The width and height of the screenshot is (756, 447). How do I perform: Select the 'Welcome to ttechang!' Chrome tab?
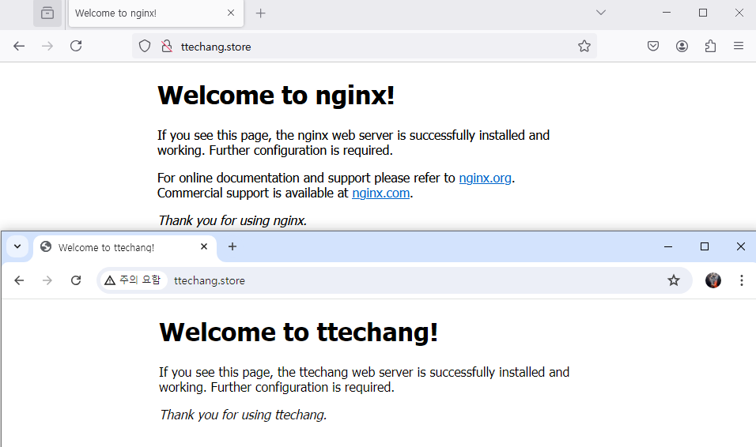[x=125, y=247]
